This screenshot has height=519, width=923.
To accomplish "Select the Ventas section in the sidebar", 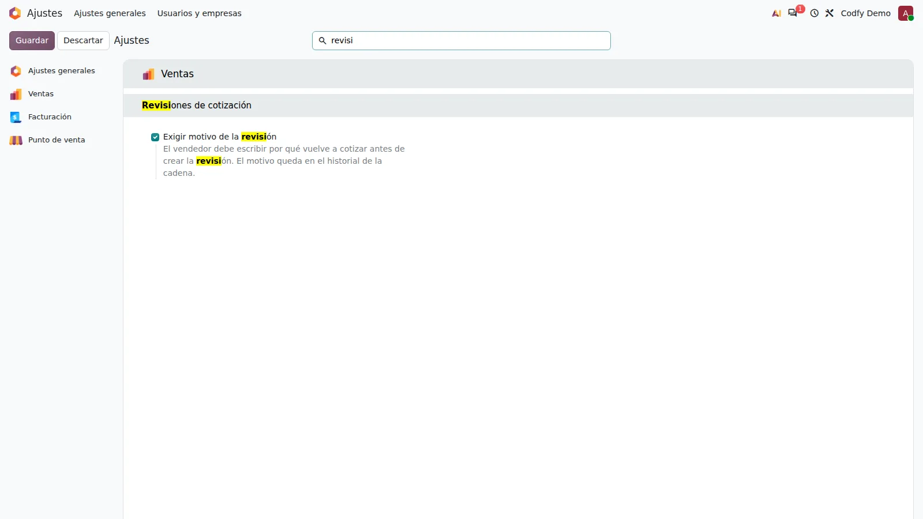I will click(61, 94).
